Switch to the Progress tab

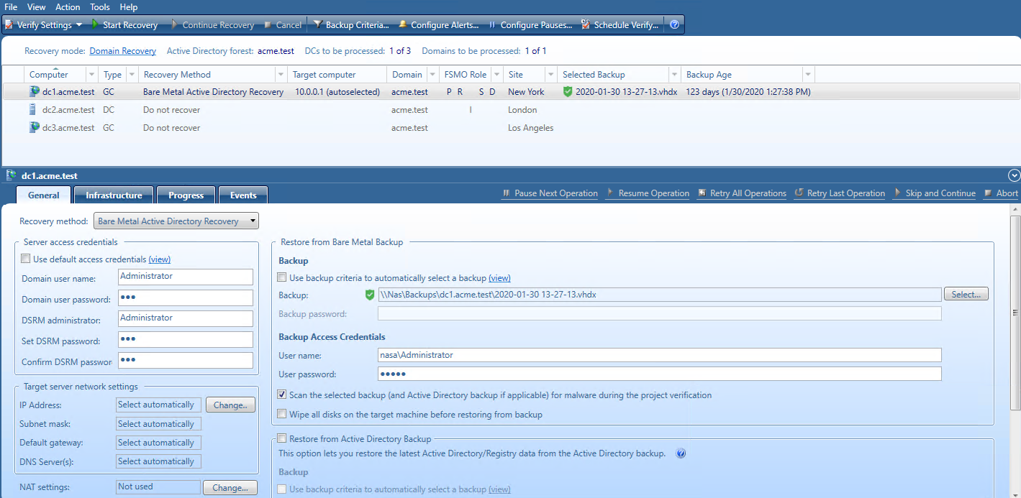pos(186,195)
